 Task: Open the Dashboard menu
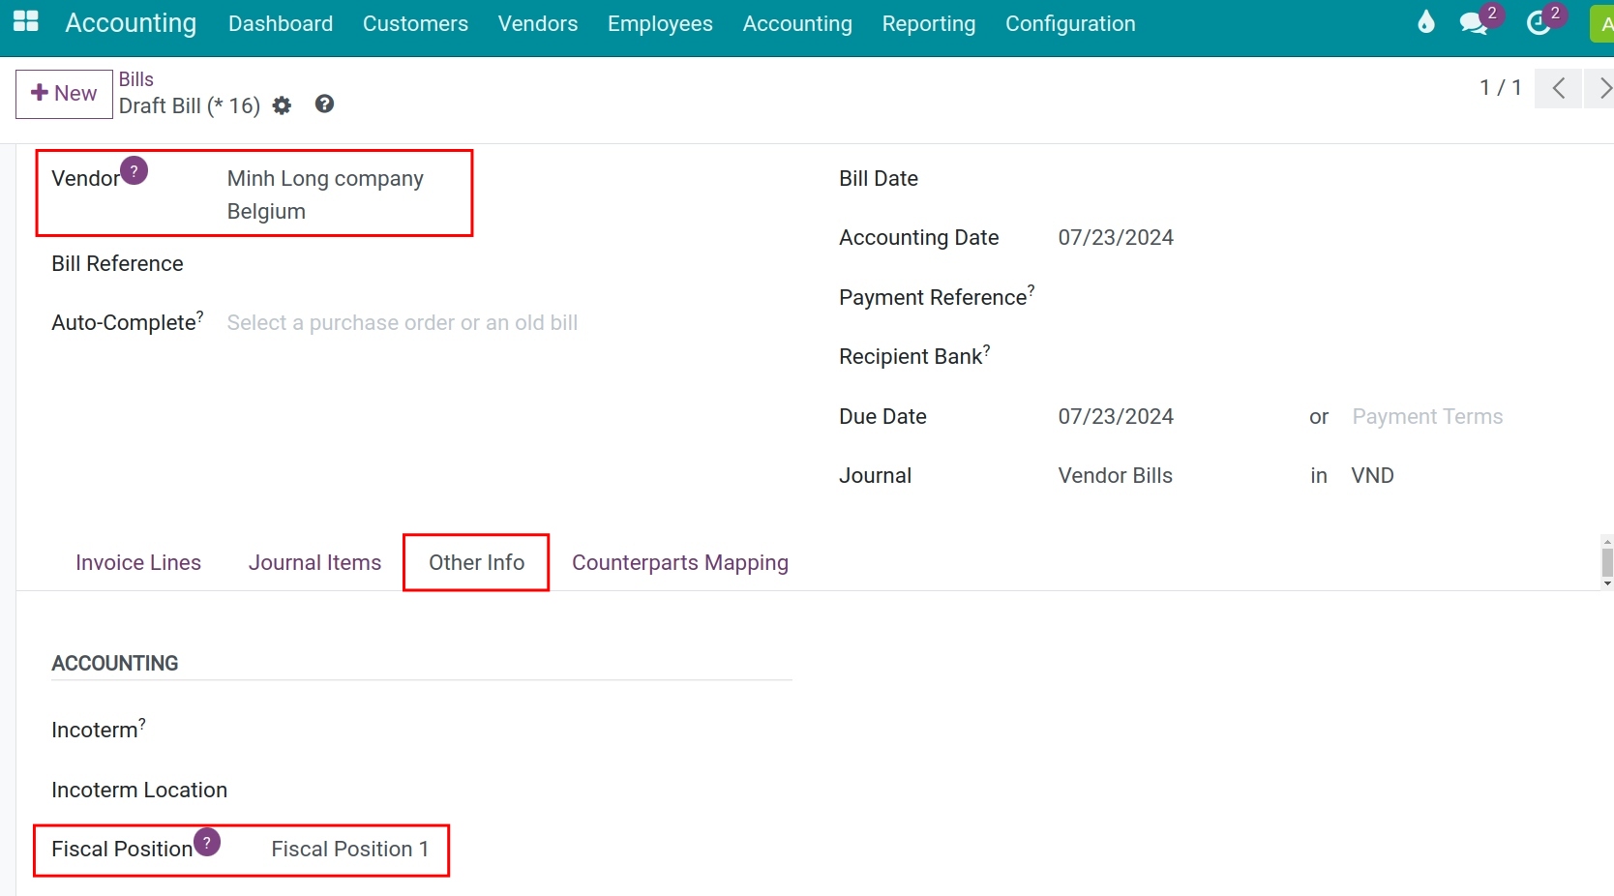pos(281,23)
